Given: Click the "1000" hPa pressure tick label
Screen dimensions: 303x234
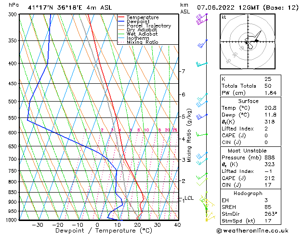Looking at the screenshot, I should click(x=13, y=220).
